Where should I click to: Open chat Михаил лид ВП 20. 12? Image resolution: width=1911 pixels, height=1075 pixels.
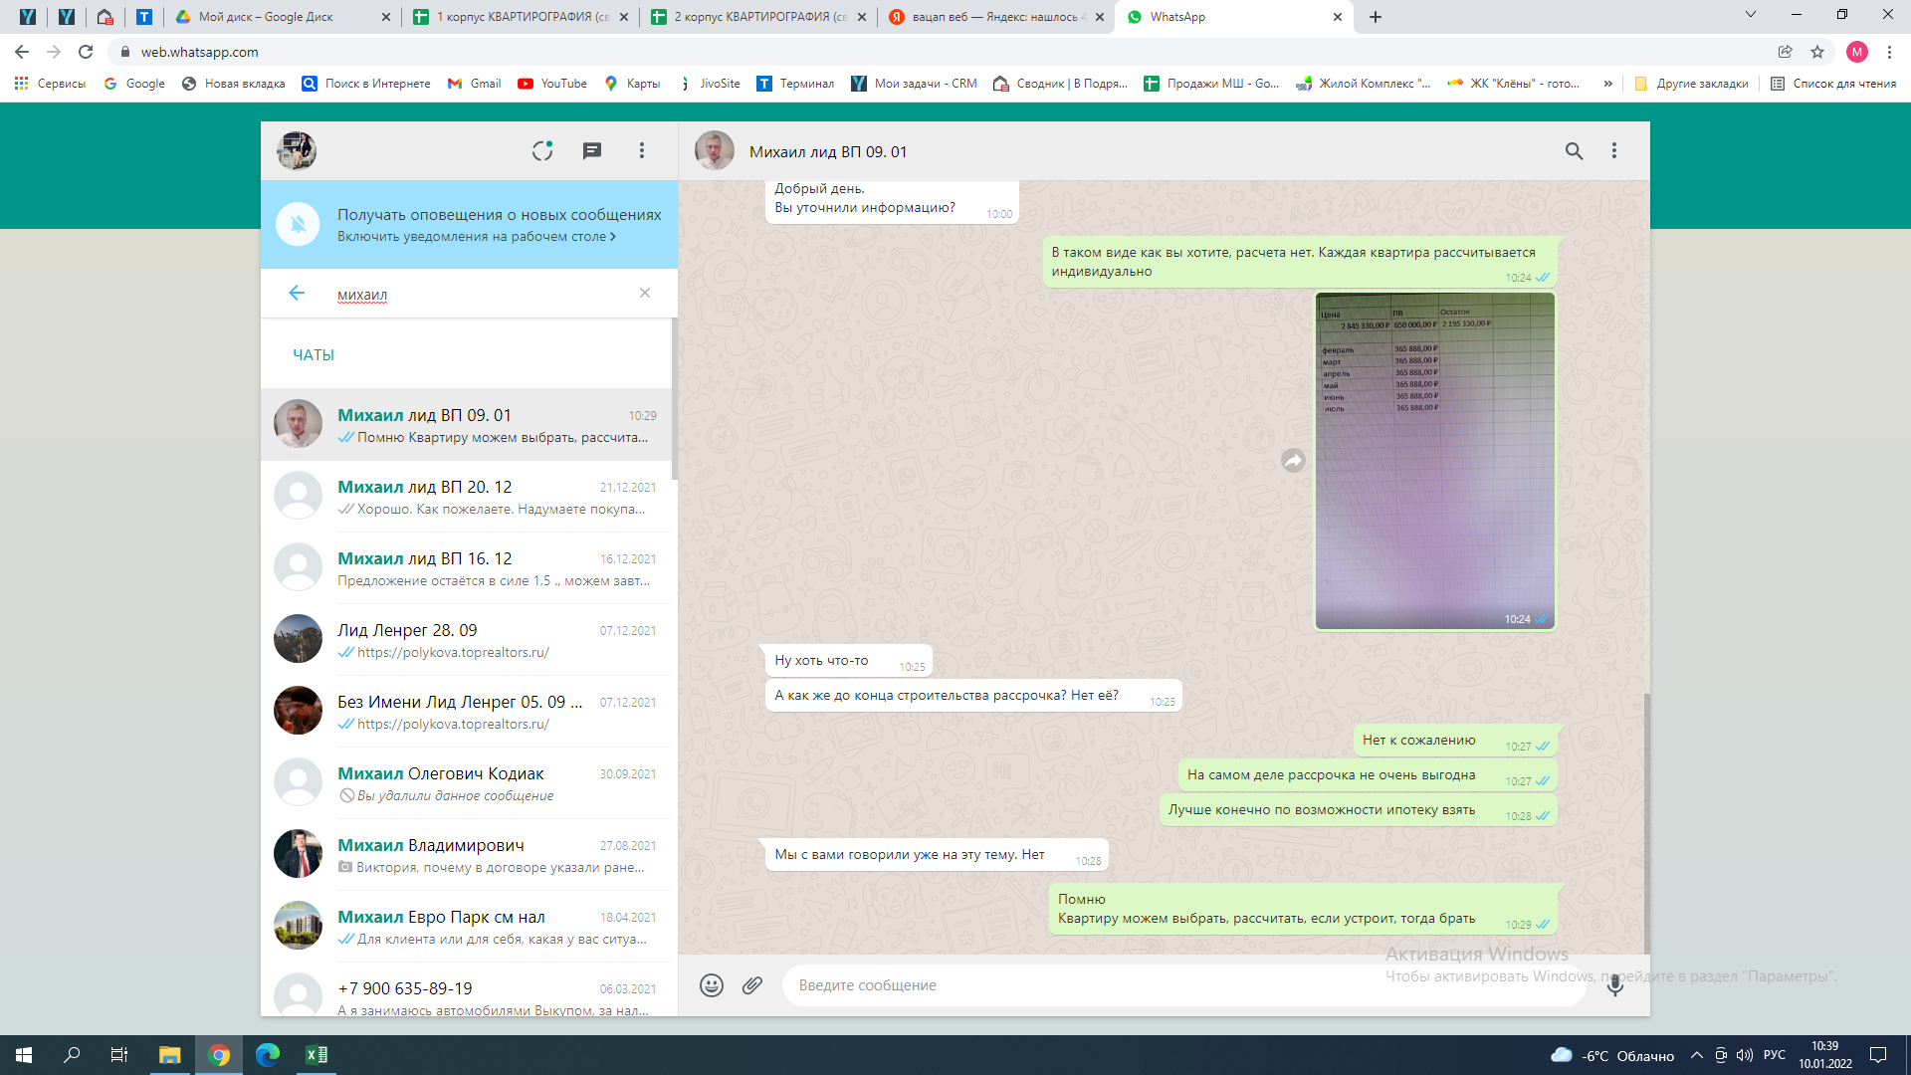coord(468,496)
